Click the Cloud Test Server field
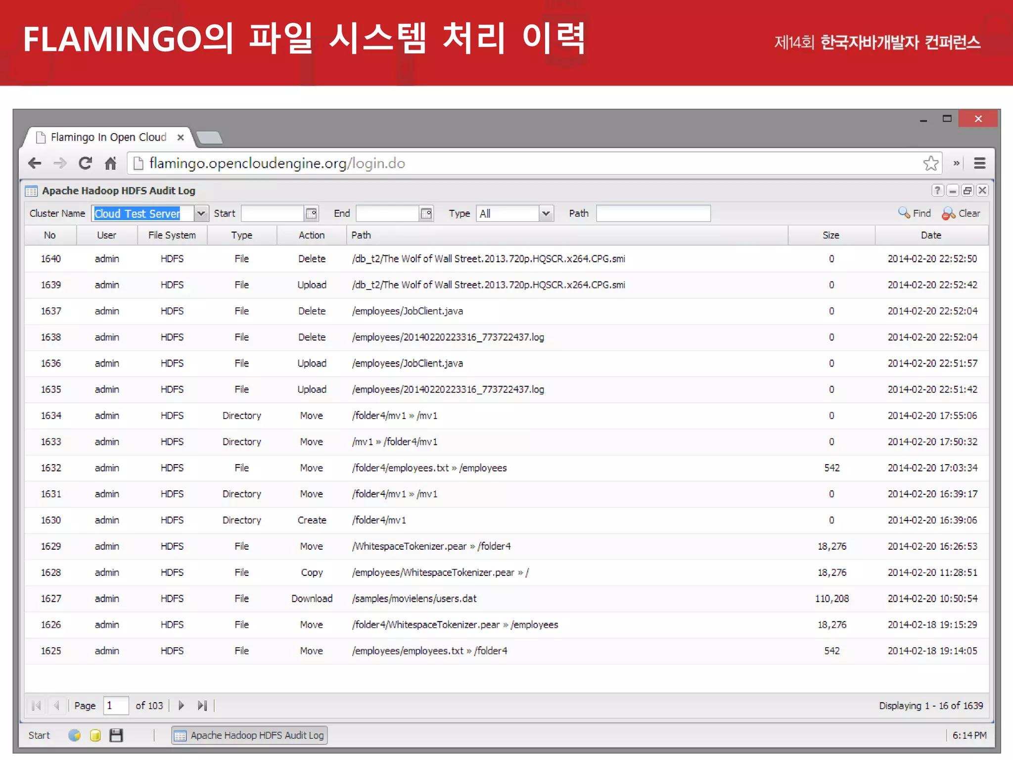Screen dimensions: 1013x760 coord(143,214)
